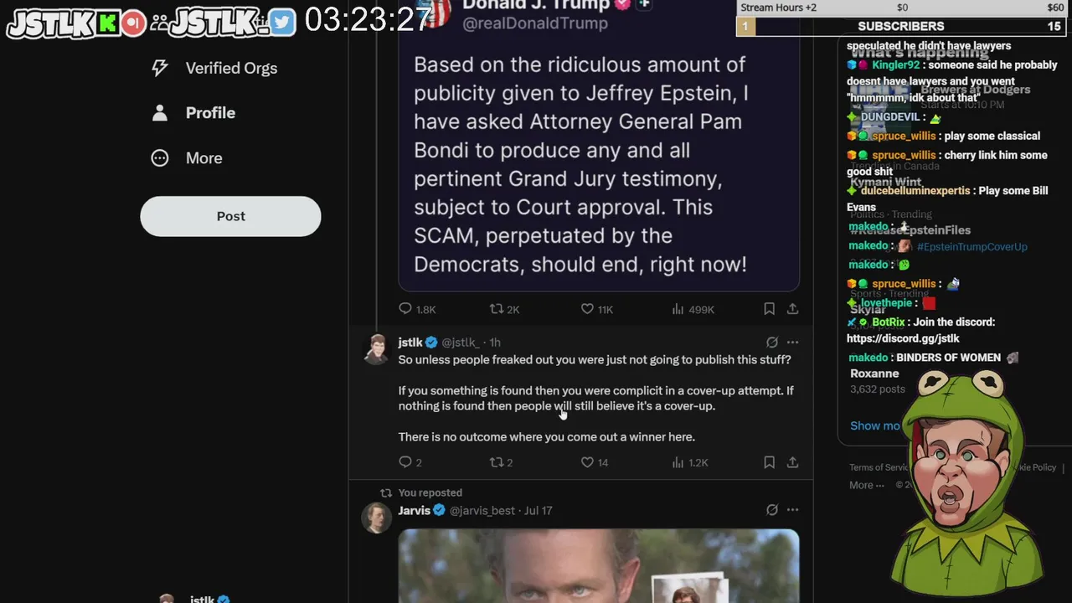
Task: Open more options on jstlk tweet
Action: coord(792,343)
